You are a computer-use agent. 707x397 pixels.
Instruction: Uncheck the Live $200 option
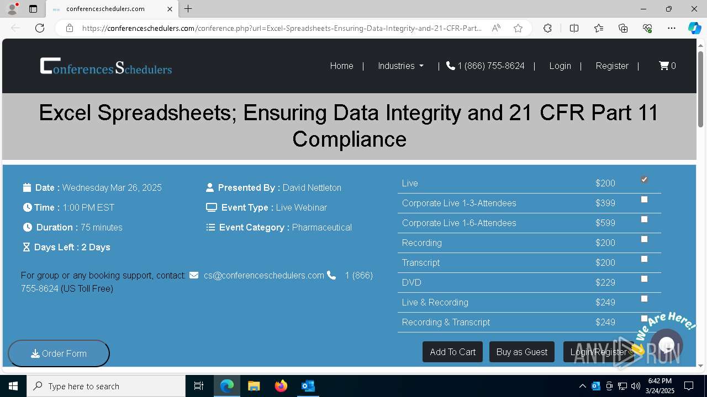(x=644, y=180)
